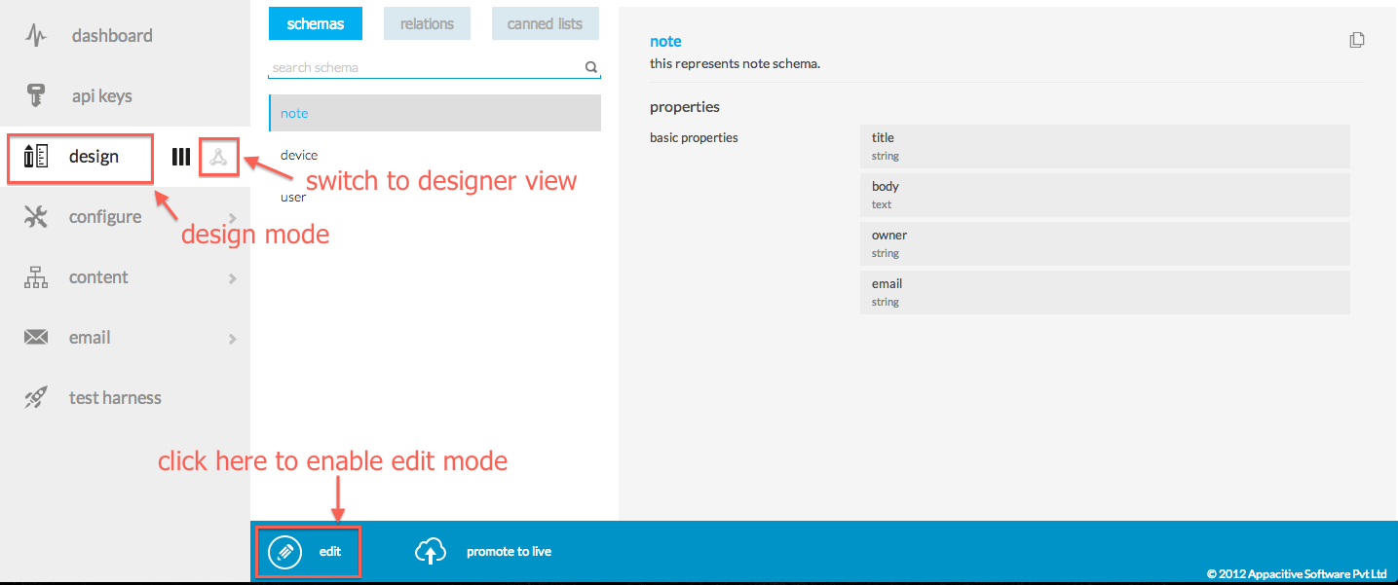Select the design menu item
The width and height of the screenshot is (1398, 585).
pyautogui.click(x=94, y=157)
